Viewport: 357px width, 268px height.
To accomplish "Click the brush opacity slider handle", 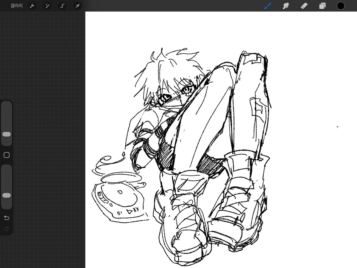I will point(7,195).
